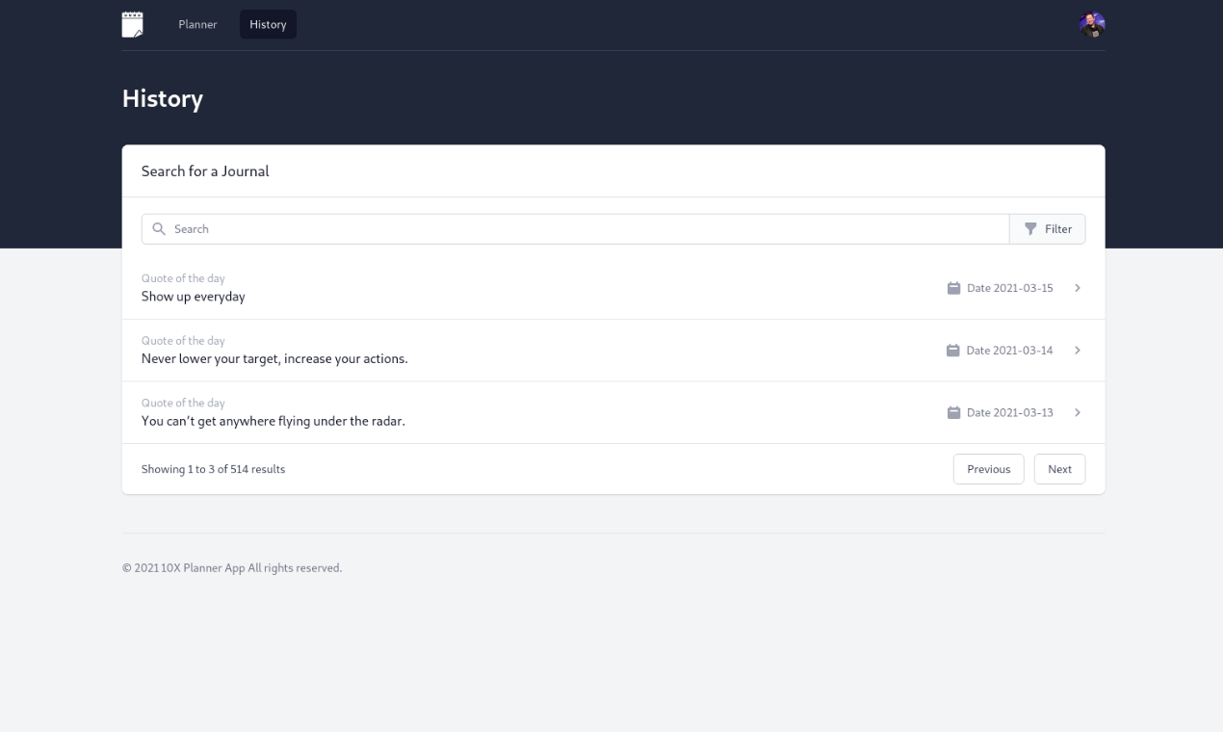The image size is (1223, 732).
Task: Expand the 'Never lower your target' journal entry
Action: (1078, 350)
